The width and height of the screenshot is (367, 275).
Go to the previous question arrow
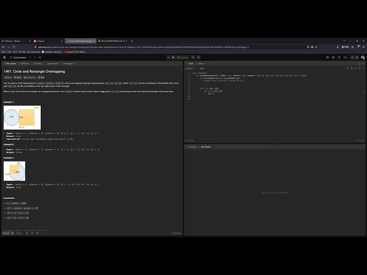click(x=30, y=57)
